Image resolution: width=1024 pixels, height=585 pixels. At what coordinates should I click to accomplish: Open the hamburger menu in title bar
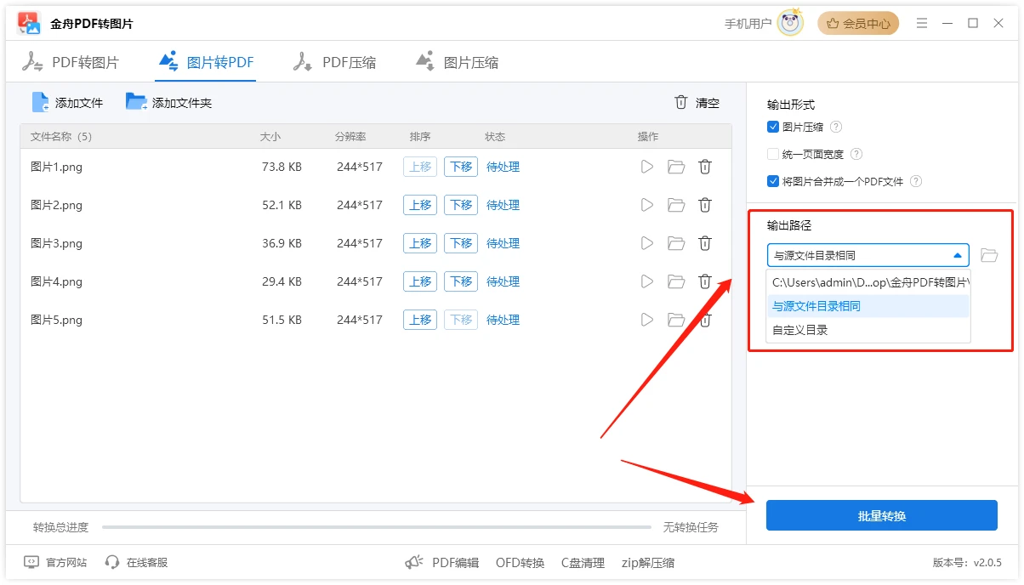922,24
